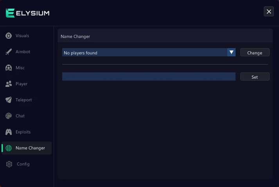Switch to the Chat tab

[x=20, y=116]
